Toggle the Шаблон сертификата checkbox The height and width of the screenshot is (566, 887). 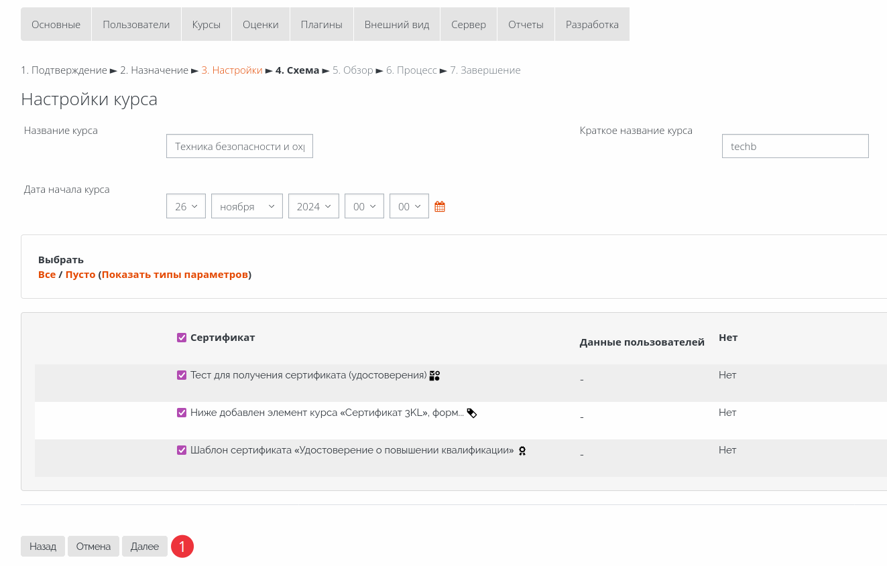click(182, 450)
